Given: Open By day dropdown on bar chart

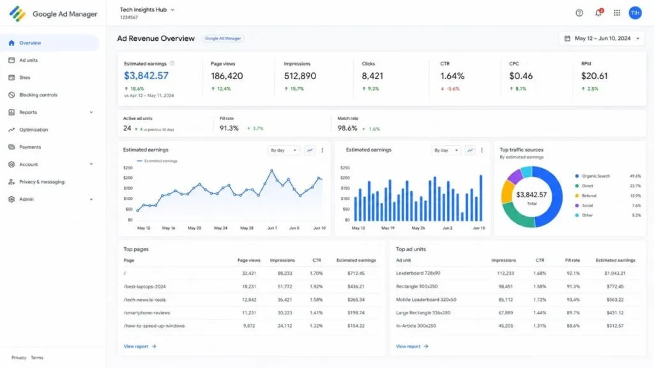Looking at the screenshot, I should pos(446,150).
